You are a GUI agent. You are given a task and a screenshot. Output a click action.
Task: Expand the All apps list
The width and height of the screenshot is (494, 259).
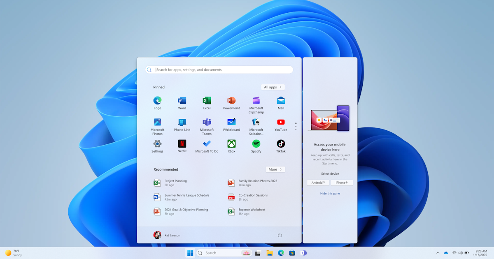coord(273,87)
